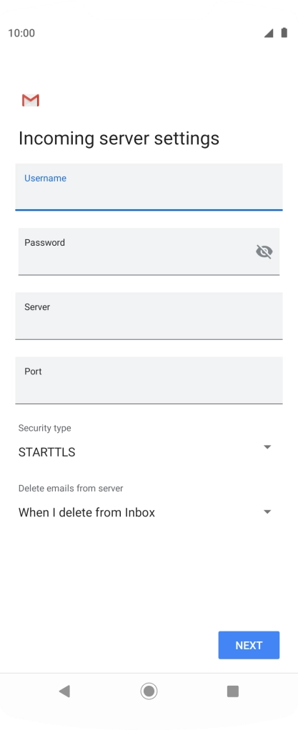The height and width of the screenshot is (730, 298).
Task: Toggle password visibility eye icon
Action: (264, 252)
